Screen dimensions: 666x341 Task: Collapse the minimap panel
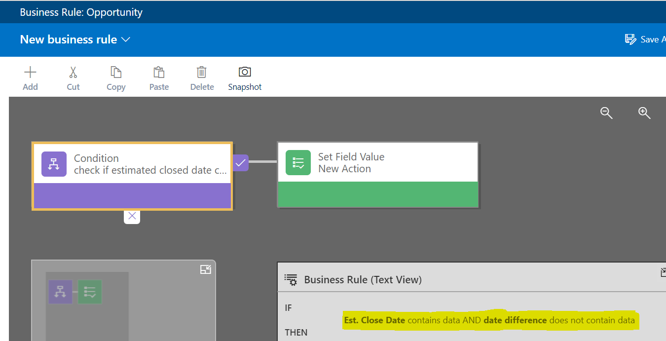pyautogui.click(x=205, y=269)
